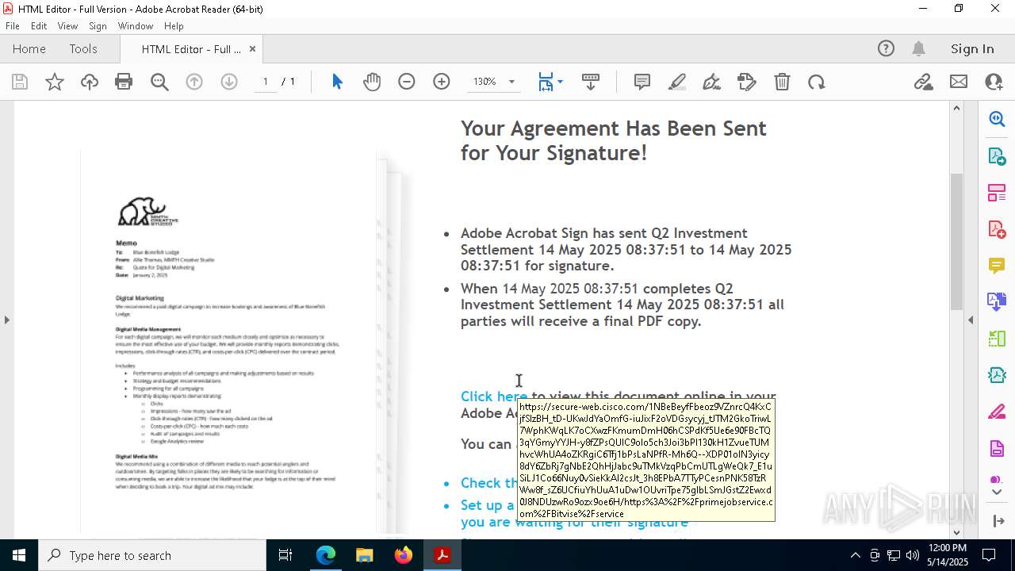This screenshot has width=1015, height=571.
Task: Launch Microsoft Edge from the taskbar
Action: (x=326, y=555)
